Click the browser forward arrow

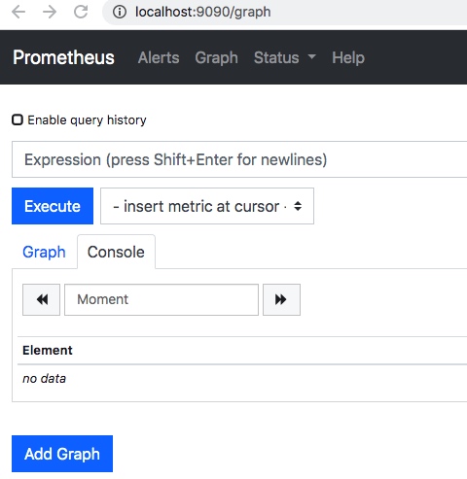(x=50, y=13)
